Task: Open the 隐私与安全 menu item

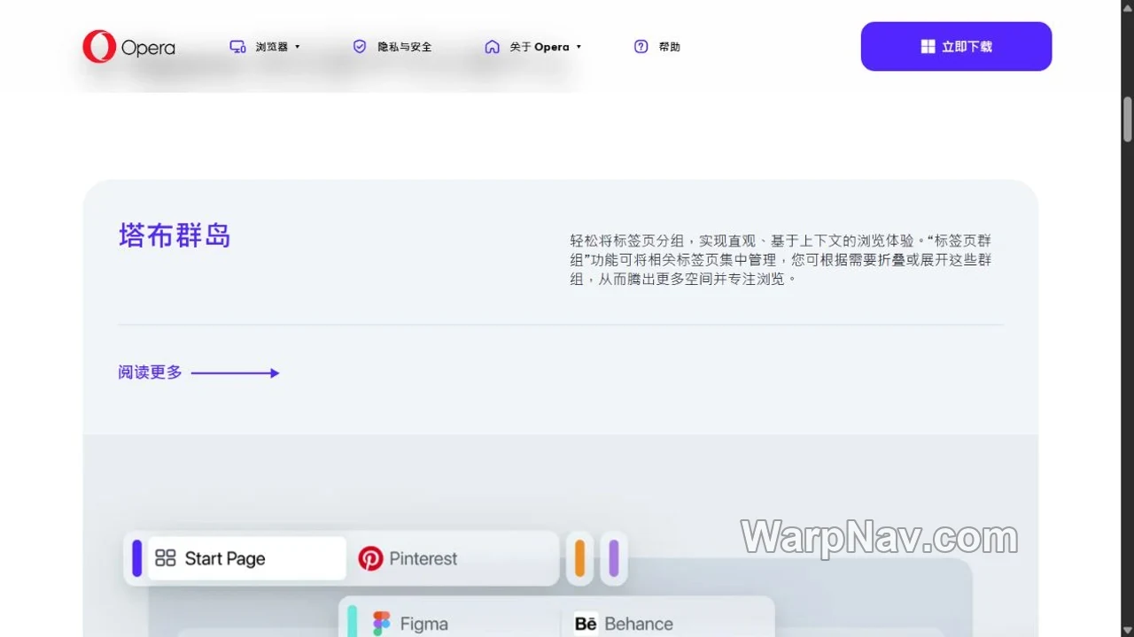Action: coord(405,47)
